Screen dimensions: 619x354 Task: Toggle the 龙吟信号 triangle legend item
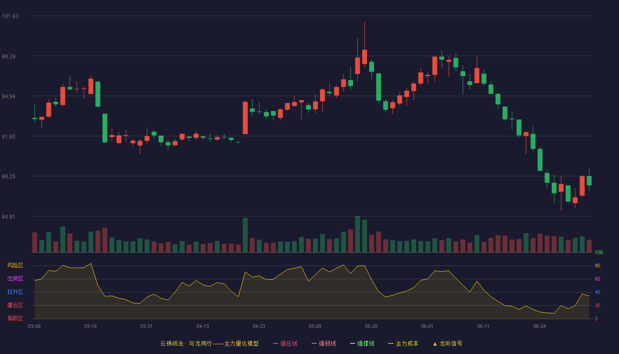(x=447, y=343)
